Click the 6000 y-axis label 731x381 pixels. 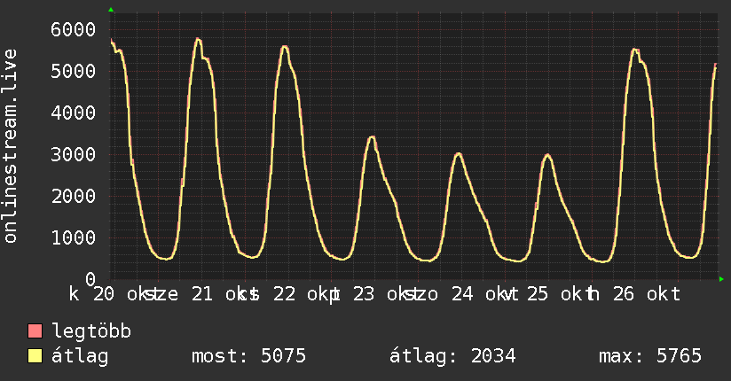click(74, 29)
